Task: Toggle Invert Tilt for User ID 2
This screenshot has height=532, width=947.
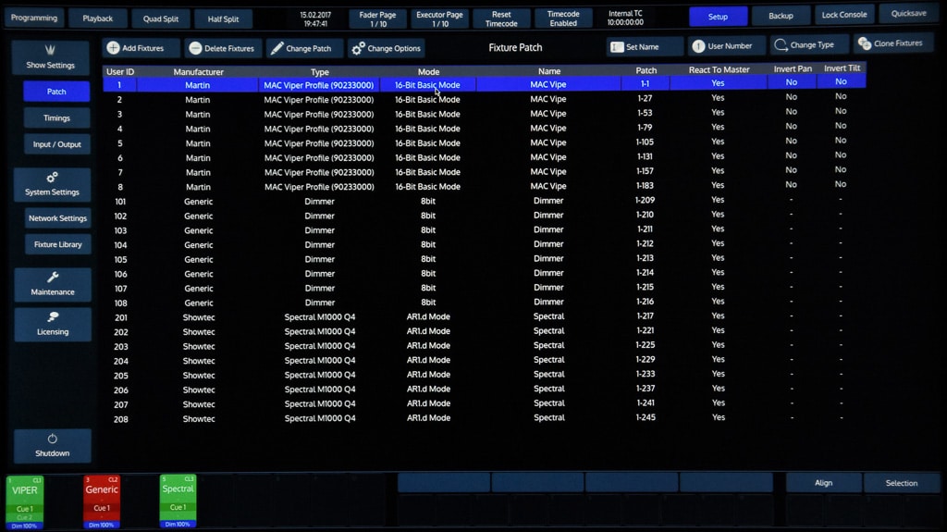Action: coord(840,96)
